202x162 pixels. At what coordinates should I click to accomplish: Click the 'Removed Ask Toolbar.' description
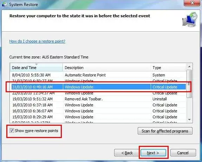(84, 99)
